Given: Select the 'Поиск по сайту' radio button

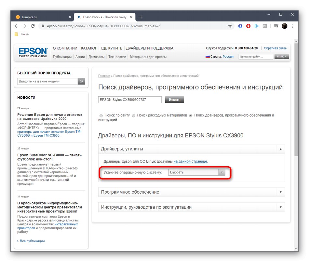Looking at the screenshot, I should 101,116.
